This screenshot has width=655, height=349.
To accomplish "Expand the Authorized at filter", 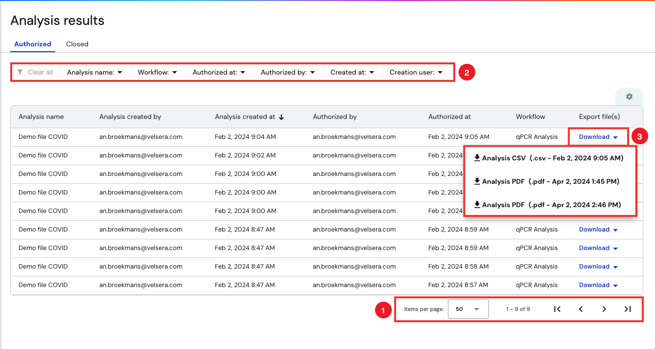I will pyautogui.click(x=219, y=72).
